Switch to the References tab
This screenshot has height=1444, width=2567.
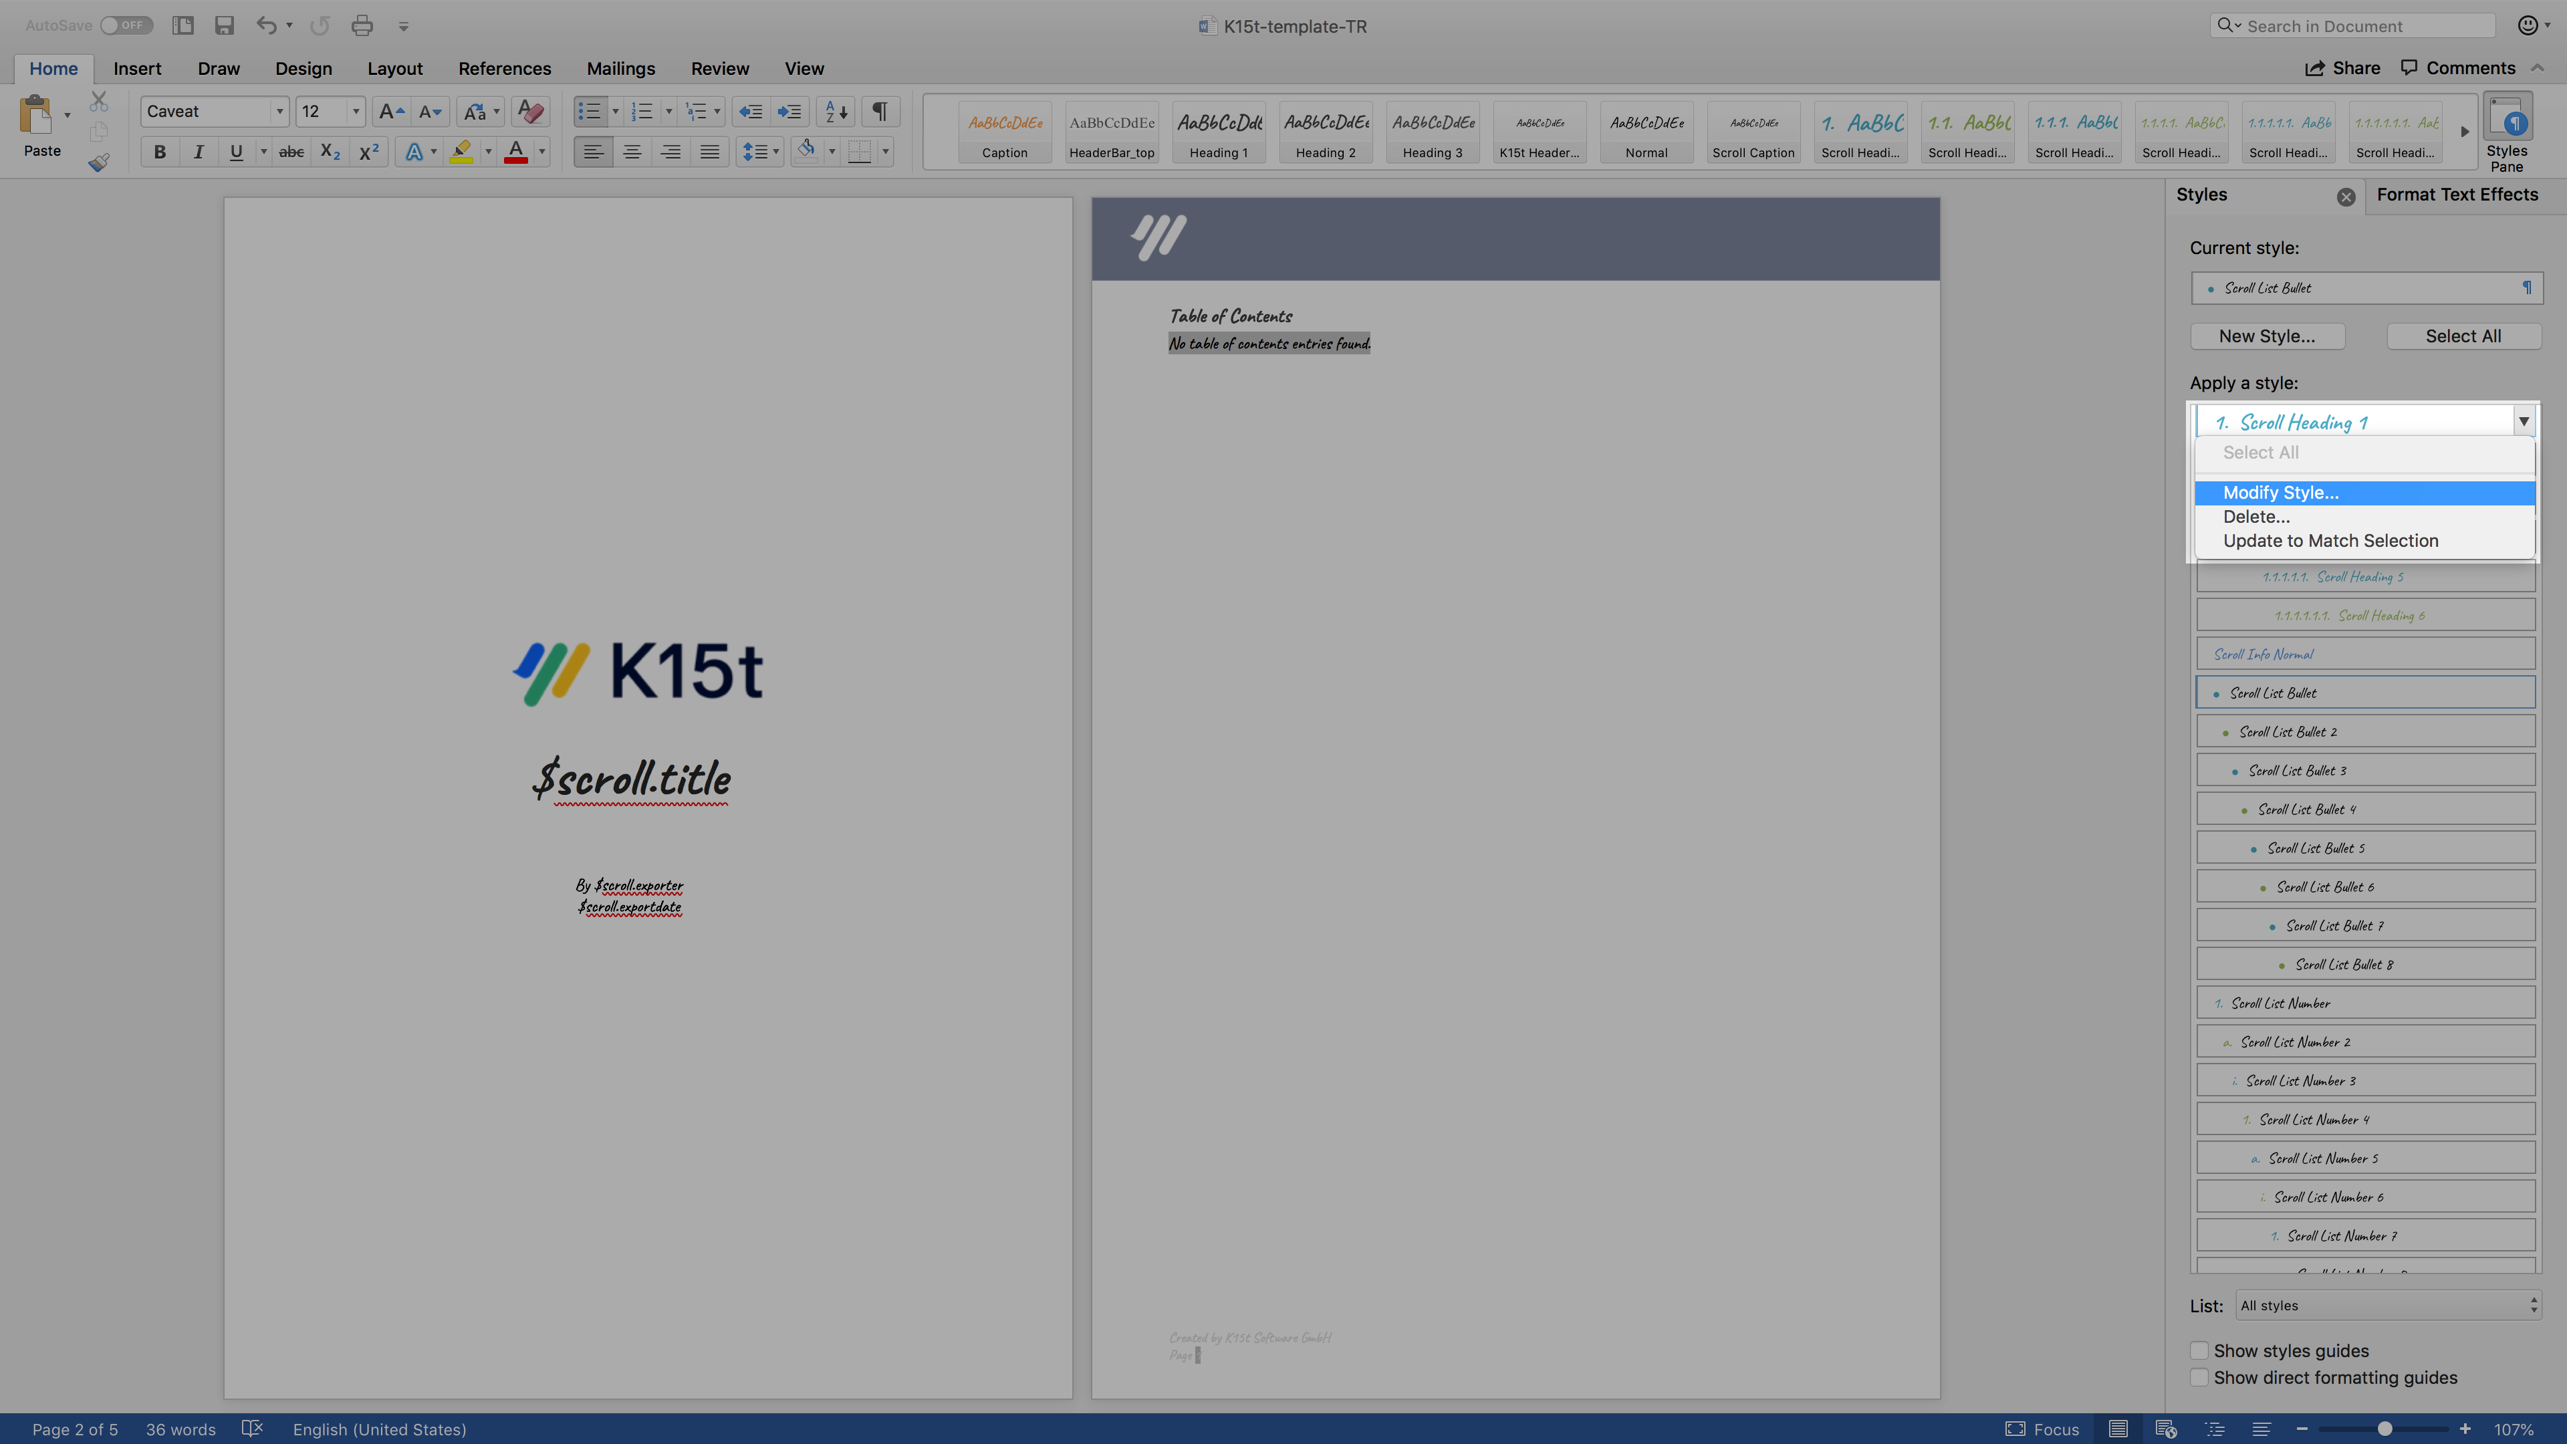pyautogui.click(x=504, y=69)
